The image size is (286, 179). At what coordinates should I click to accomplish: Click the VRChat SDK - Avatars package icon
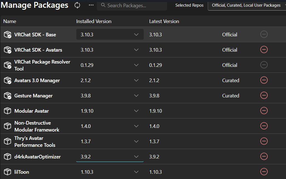tap(8, 50)
